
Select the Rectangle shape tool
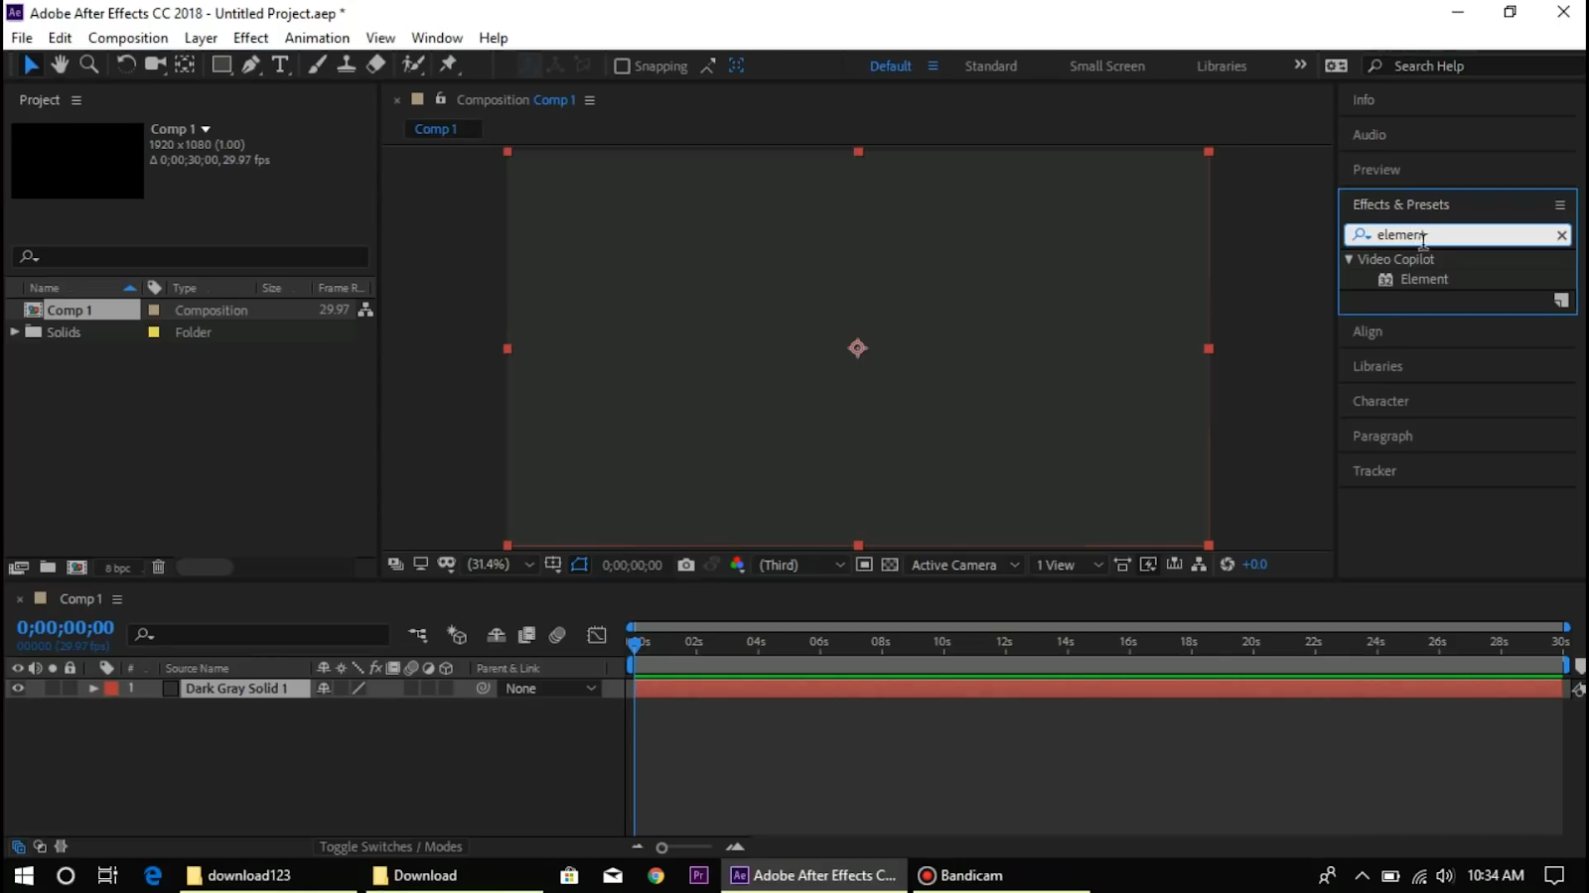[x=221, y=65]
